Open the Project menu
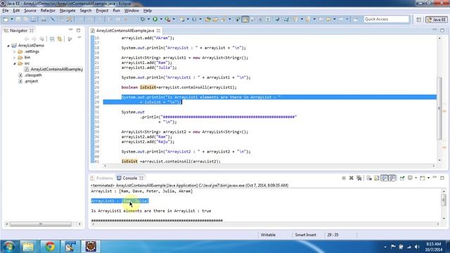Viewport: 450px width, 253px height. 102,11
